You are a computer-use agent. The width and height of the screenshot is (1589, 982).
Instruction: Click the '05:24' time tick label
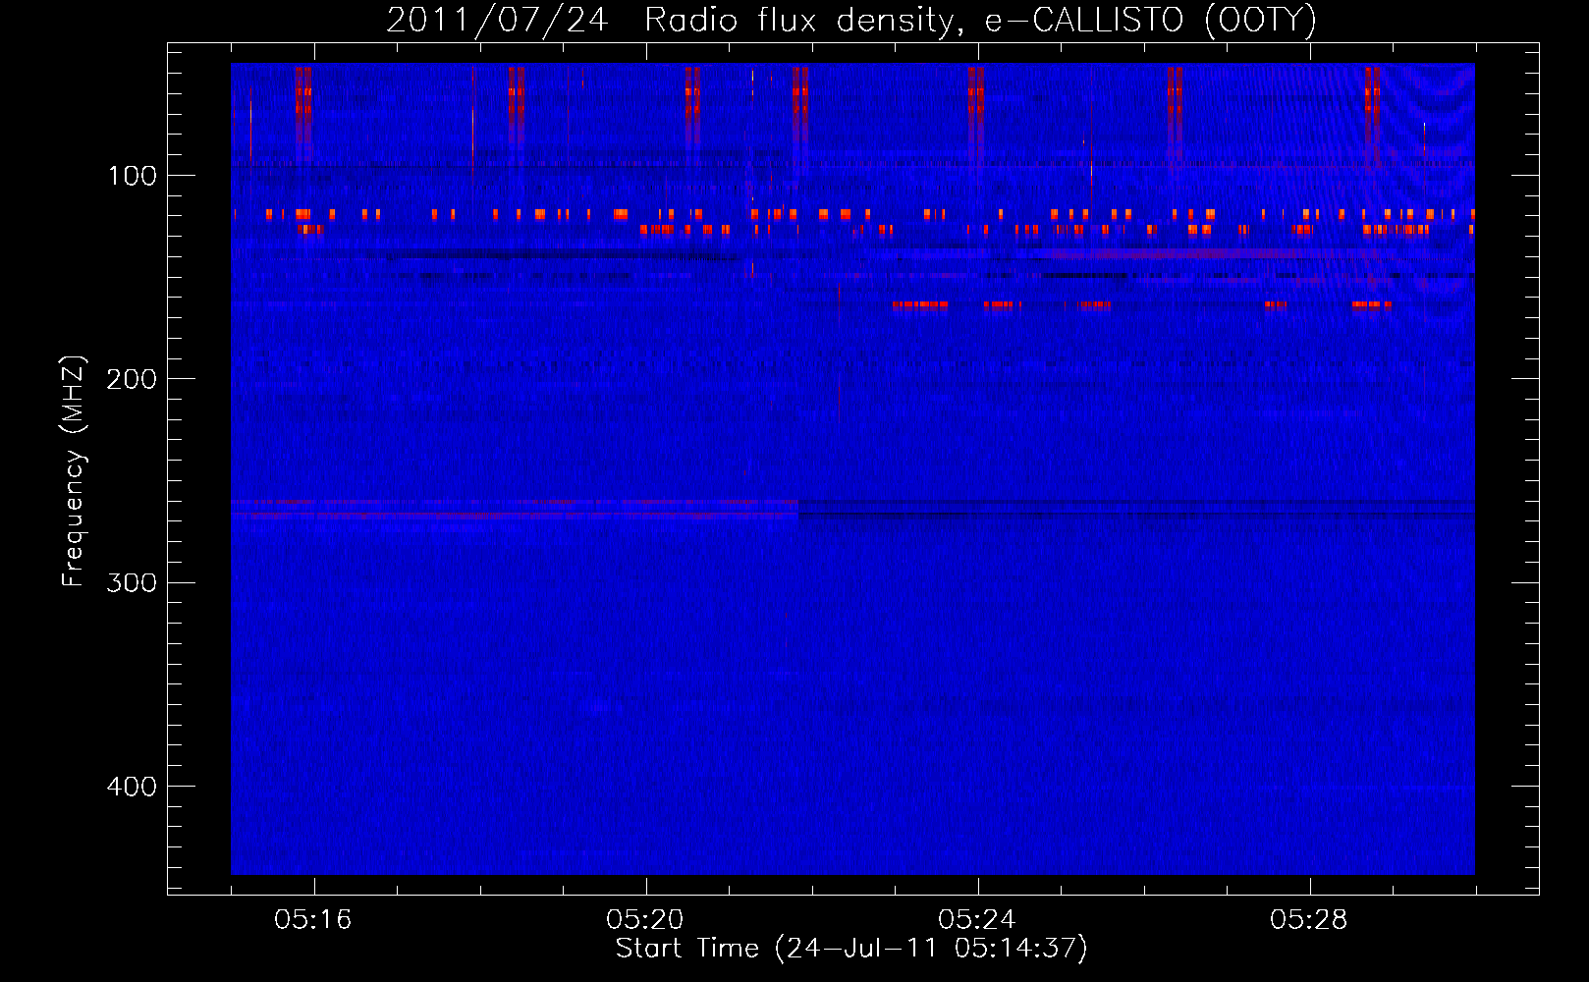[977, 920]
